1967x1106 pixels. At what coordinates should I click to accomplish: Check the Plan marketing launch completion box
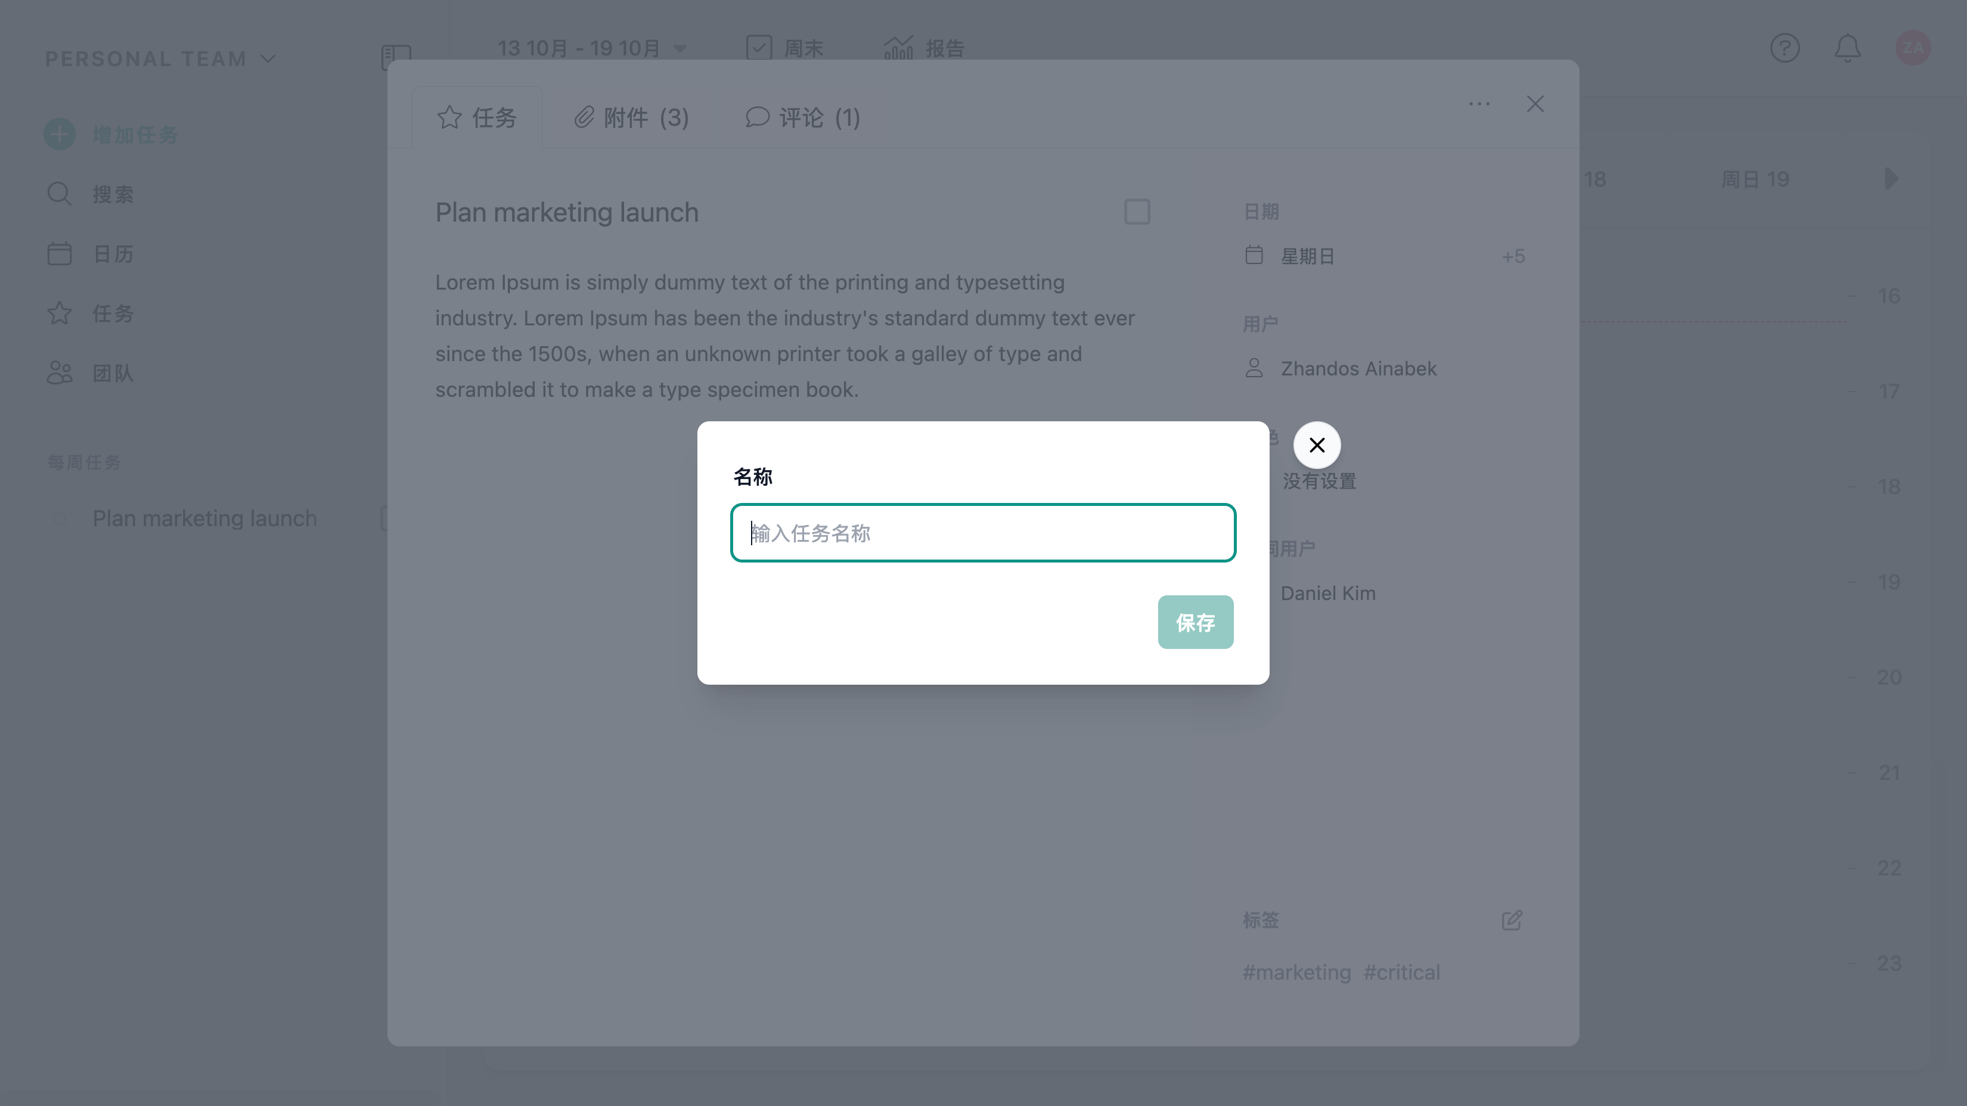tap(1137, 212)
